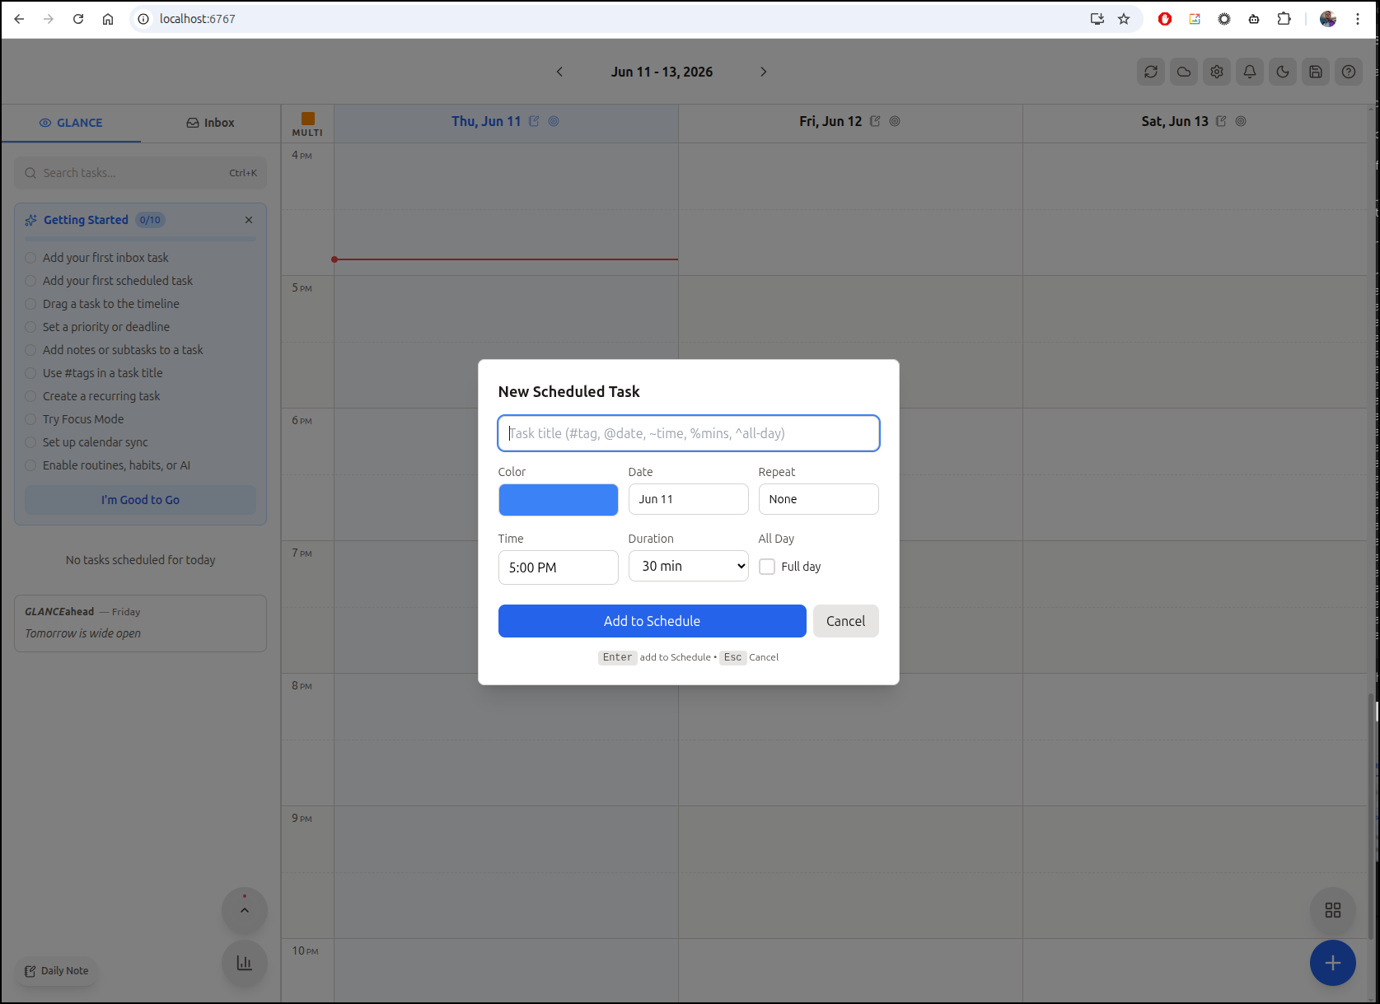
Task: Open the blue Color swatch picker
Action: coord(558,500)
